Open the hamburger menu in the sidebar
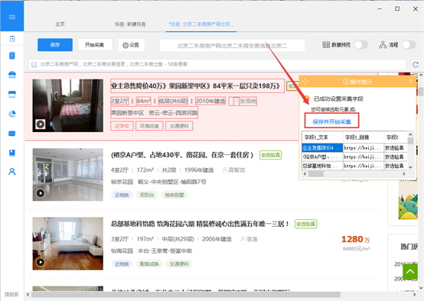Image resolution: width=424 pixels, height=301 pixels. 12,17
